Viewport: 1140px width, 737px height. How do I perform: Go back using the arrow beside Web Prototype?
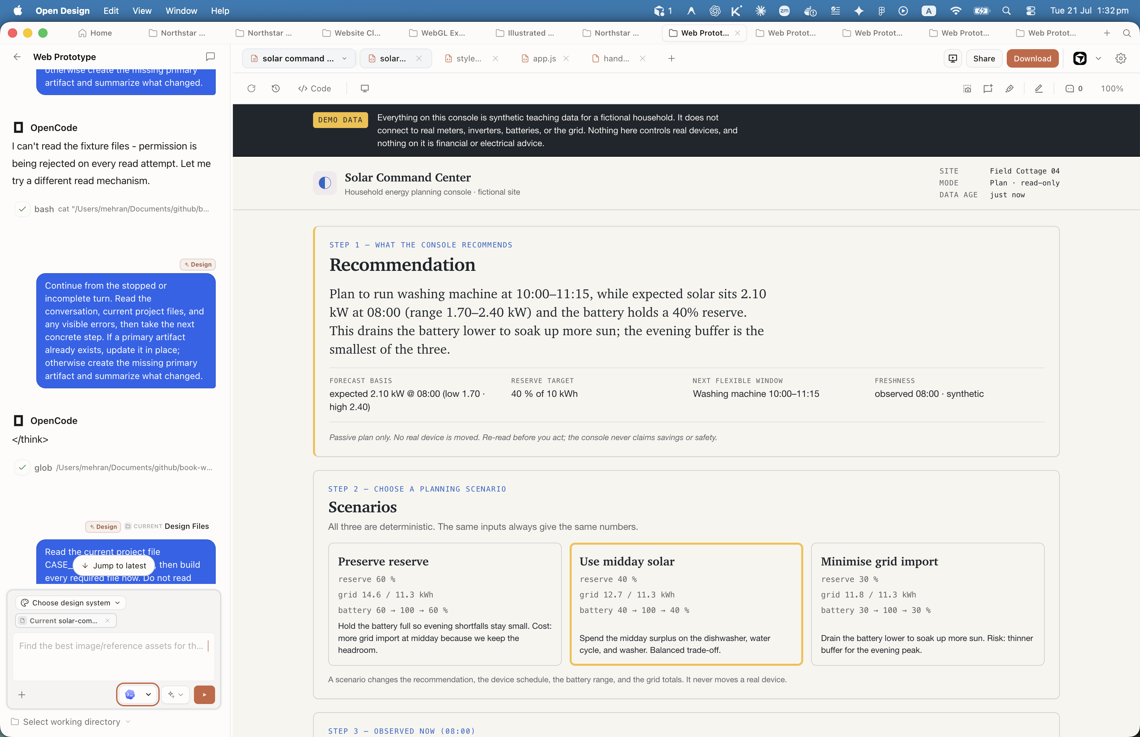(x=17, y=57)
